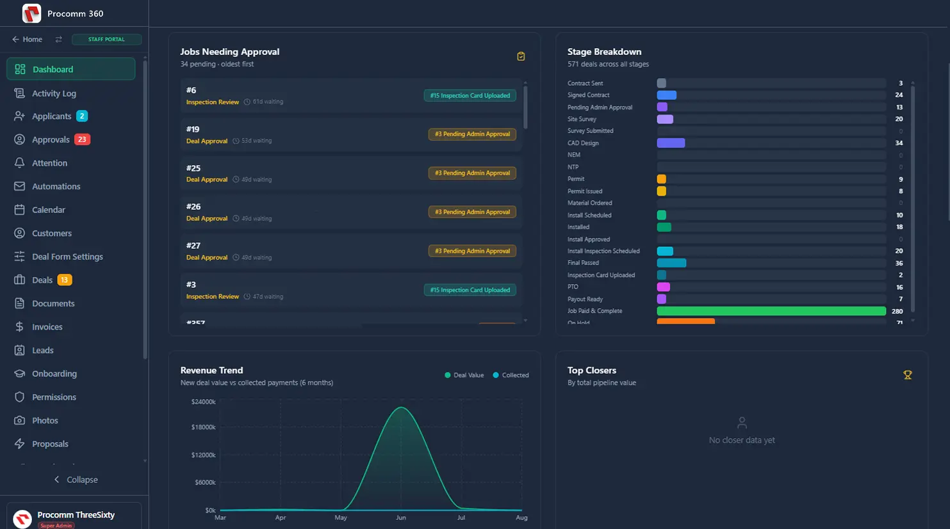The width and height of the screenshot is (950, 529).
Task: Click the Final Passed stage bar
Action: 671,263
